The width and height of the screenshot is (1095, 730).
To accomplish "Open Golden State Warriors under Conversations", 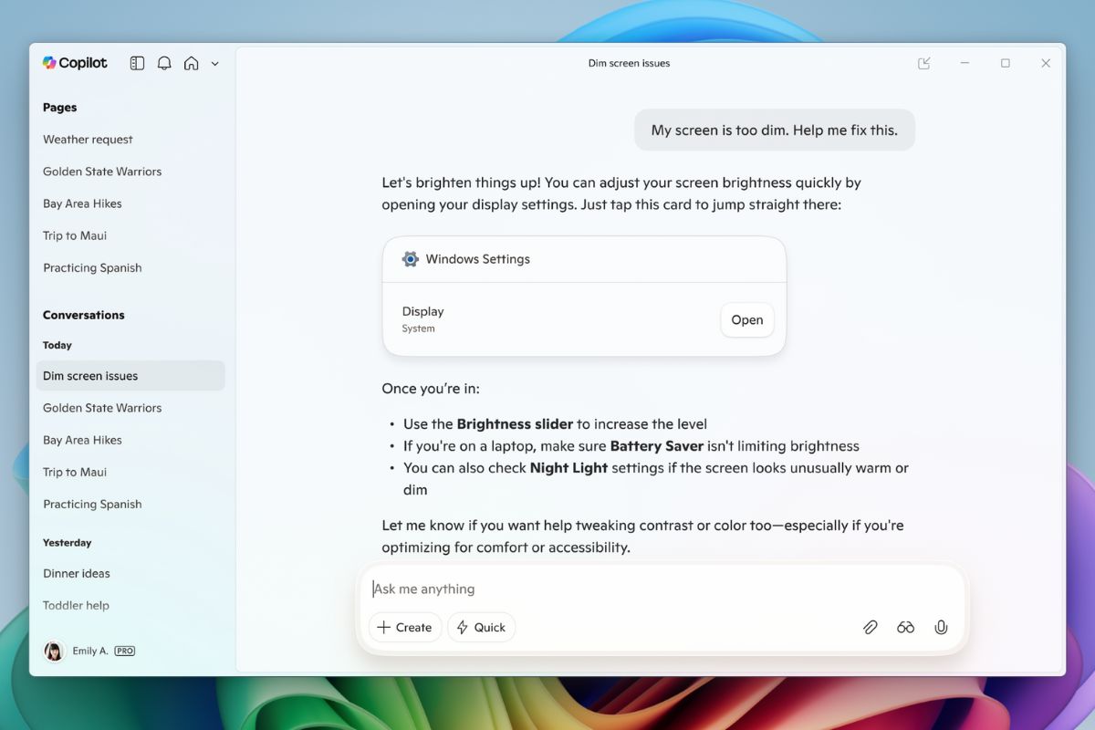I will [x=102, y=408].
